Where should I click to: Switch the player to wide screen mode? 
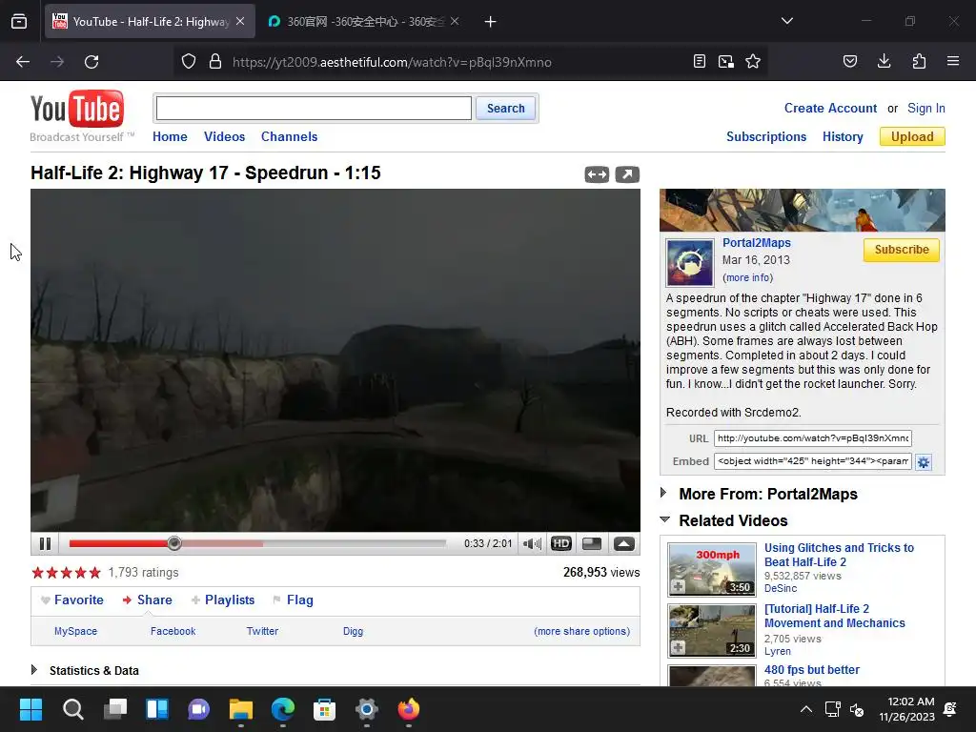click(592, 543)
